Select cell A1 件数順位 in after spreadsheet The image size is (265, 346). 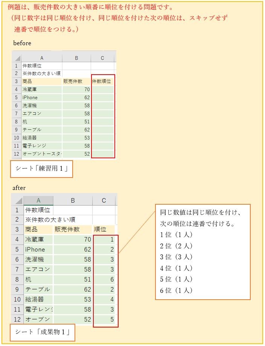tap(38, 210)
